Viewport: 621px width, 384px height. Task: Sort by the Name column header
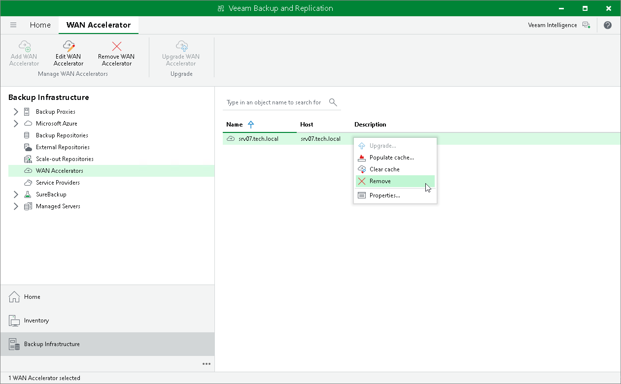235,125
